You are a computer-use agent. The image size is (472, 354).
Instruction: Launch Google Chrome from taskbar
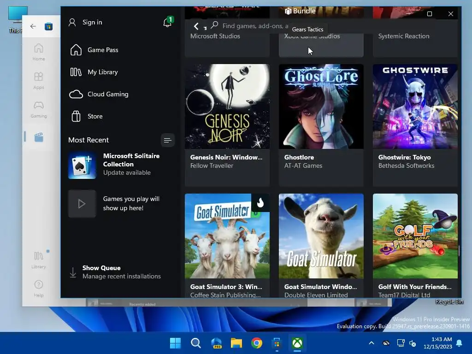(257, 343)
